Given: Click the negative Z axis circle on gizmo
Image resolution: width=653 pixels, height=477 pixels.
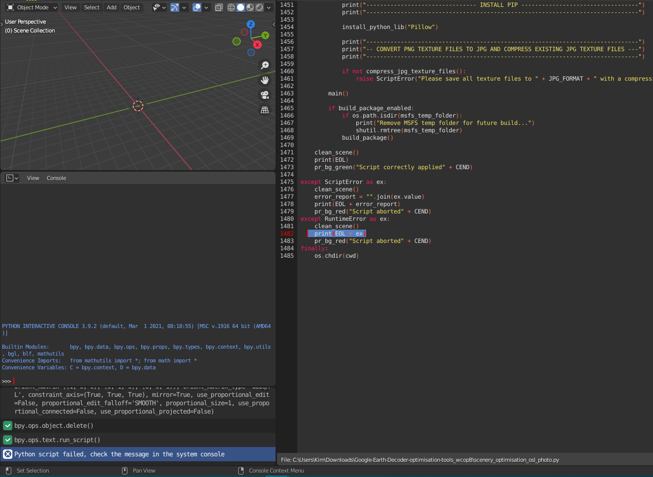Looking at the screenshot, I should pos(251,53).
